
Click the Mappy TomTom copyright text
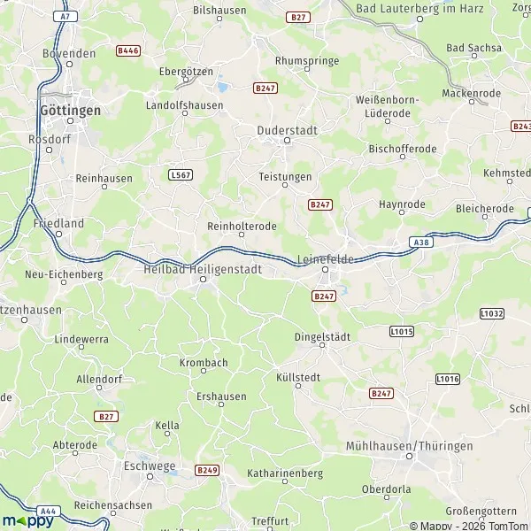tap(470, 526)
